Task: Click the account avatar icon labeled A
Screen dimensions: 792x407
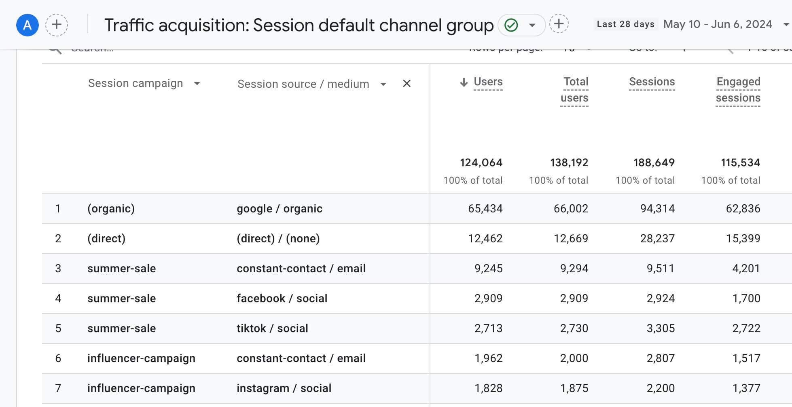Action: [27, 25]
